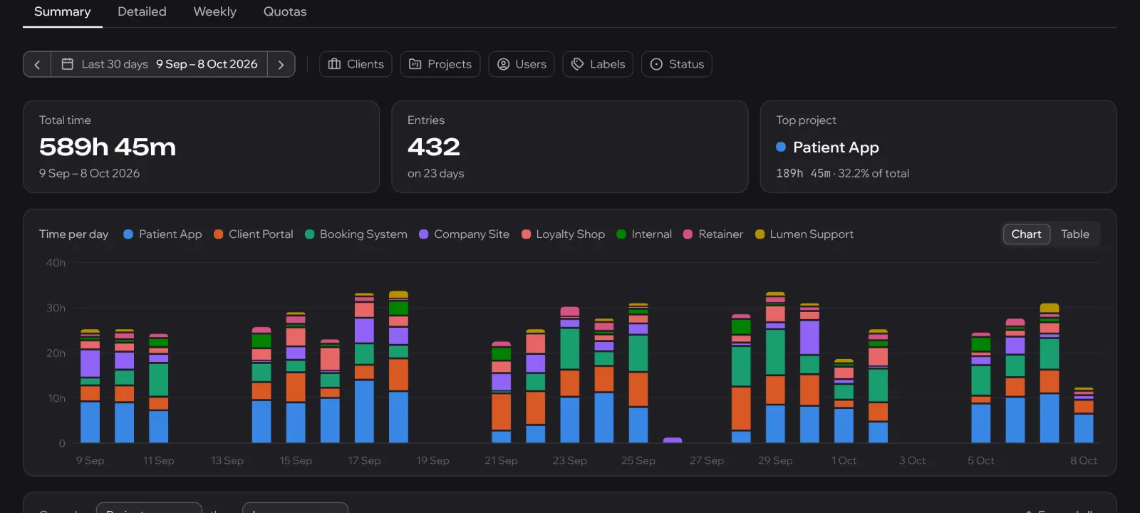The height and width of the screenshot is (513, 1140).
Task: Open the Projects filter
Action: pyautogui.click(x=440, y=64)
